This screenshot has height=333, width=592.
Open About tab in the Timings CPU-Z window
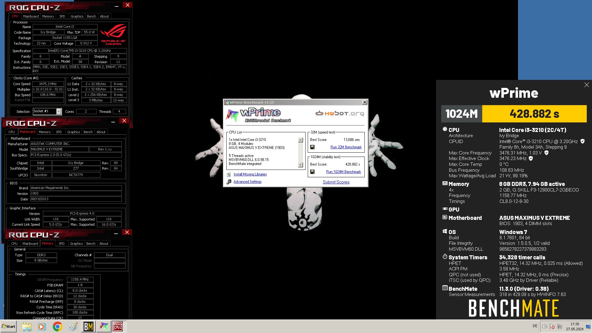click(x=104, y=244)
